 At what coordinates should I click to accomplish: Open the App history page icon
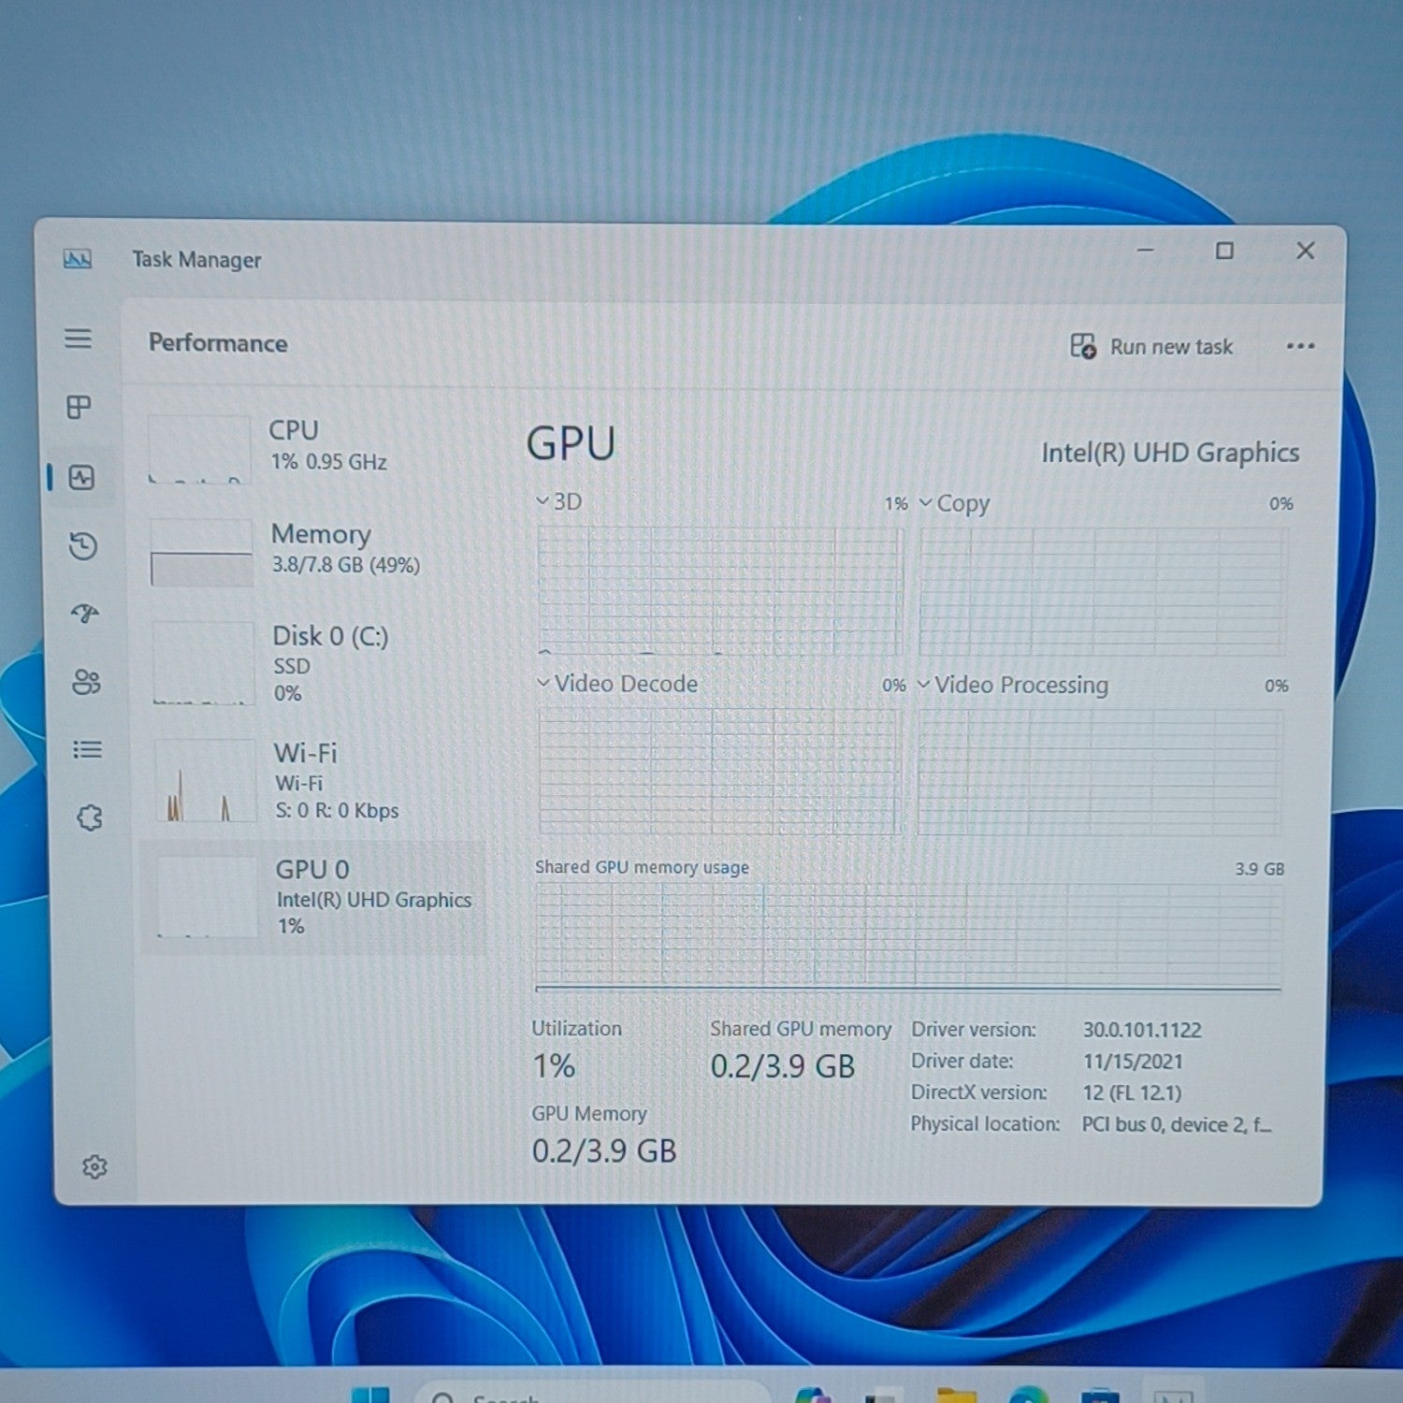(x=84, y=545)
